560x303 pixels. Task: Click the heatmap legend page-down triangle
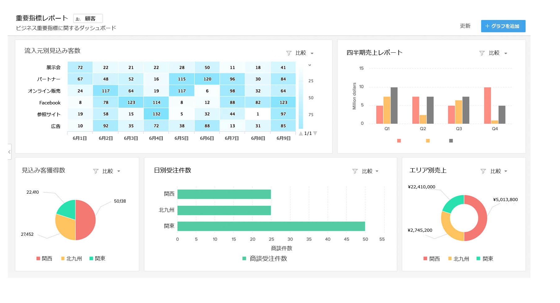tap(315, 133)
